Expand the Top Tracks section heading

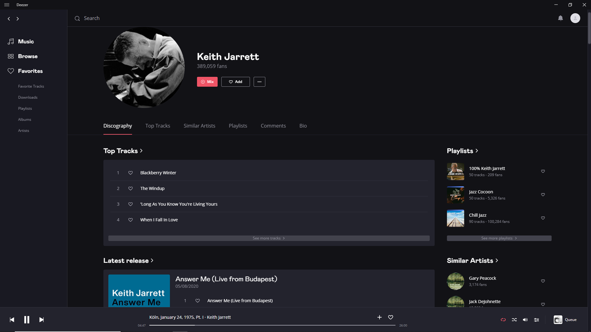[123, 151]
